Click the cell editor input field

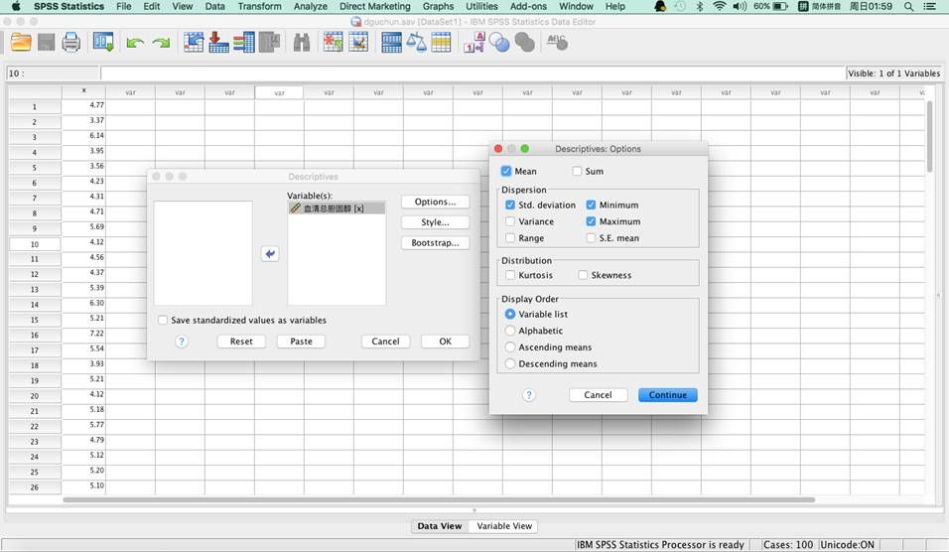[x=473, y=73]
